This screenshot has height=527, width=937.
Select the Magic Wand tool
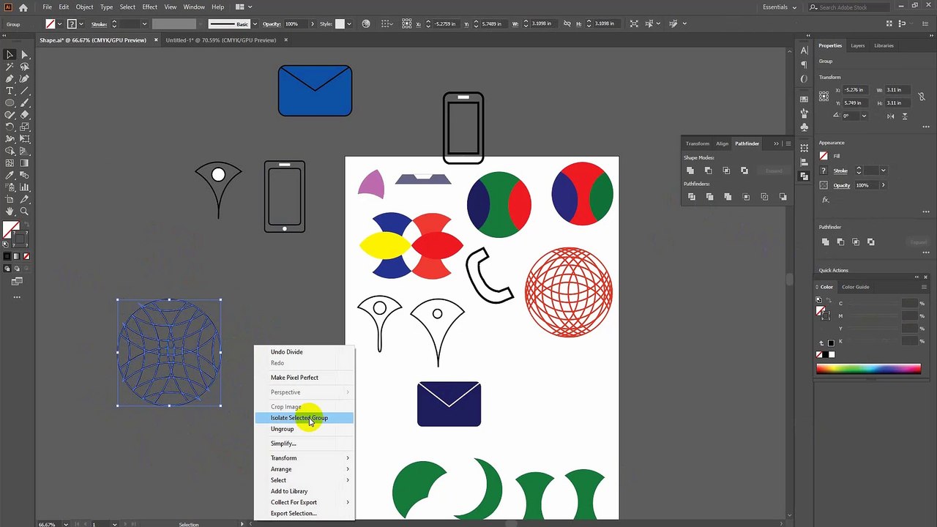click(x=10, y=67)
